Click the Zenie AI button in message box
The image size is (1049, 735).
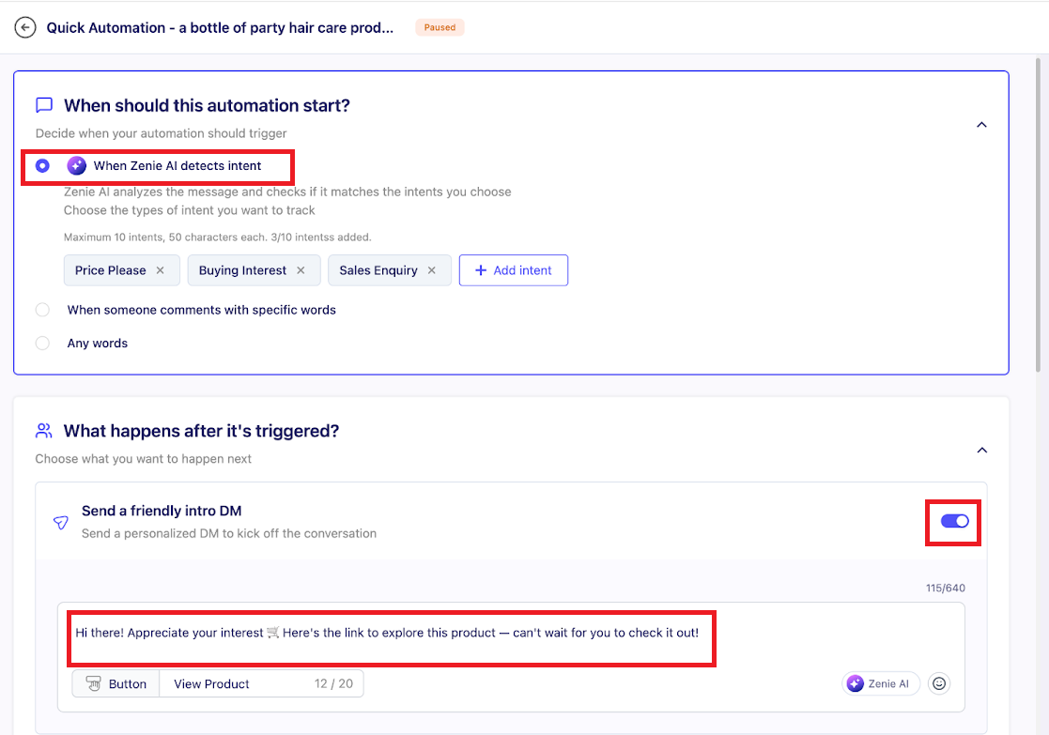(880, 684)
